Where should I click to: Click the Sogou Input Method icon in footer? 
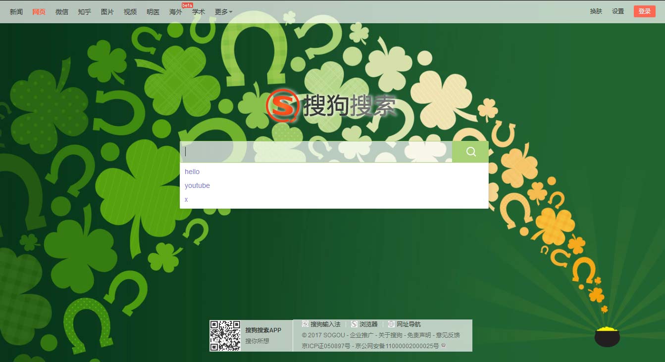point(306,324)
